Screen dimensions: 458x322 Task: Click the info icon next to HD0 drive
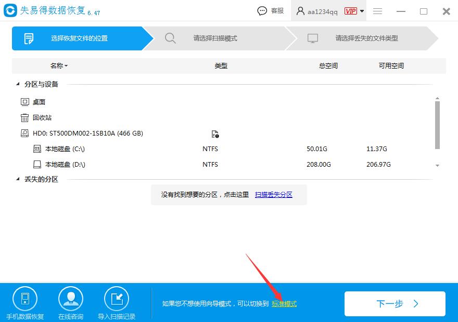[215, 133]
